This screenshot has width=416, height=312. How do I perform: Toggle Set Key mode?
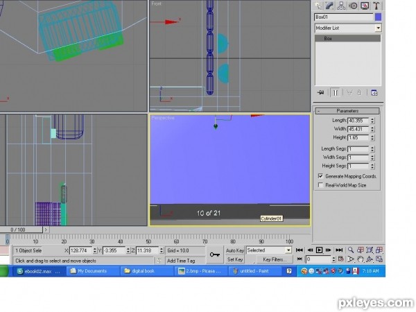[x=235, y=259]
